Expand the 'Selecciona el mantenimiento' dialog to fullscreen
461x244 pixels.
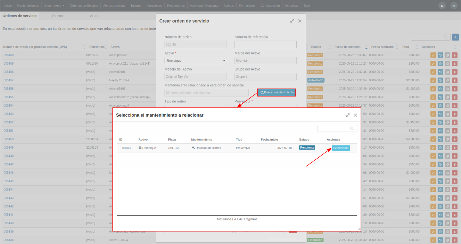(x=348, y=115)
